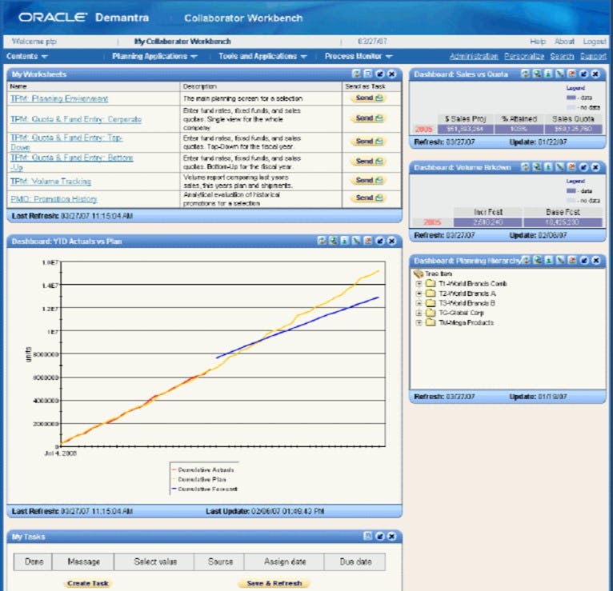613x591 pixels.
Task: Refresh the Sales vs Quota dashboard
Action: pos(525,74)
